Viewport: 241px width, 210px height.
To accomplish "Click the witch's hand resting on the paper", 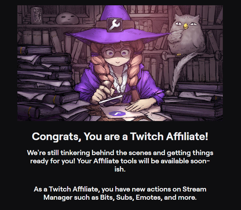I will tap(141, 104).
